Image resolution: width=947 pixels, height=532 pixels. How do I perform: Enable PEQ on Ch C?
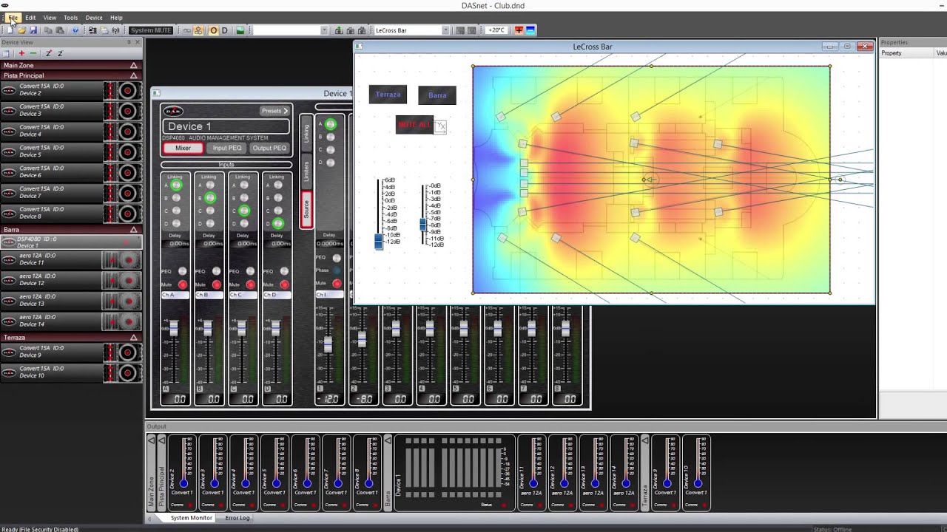coord(250,271)
